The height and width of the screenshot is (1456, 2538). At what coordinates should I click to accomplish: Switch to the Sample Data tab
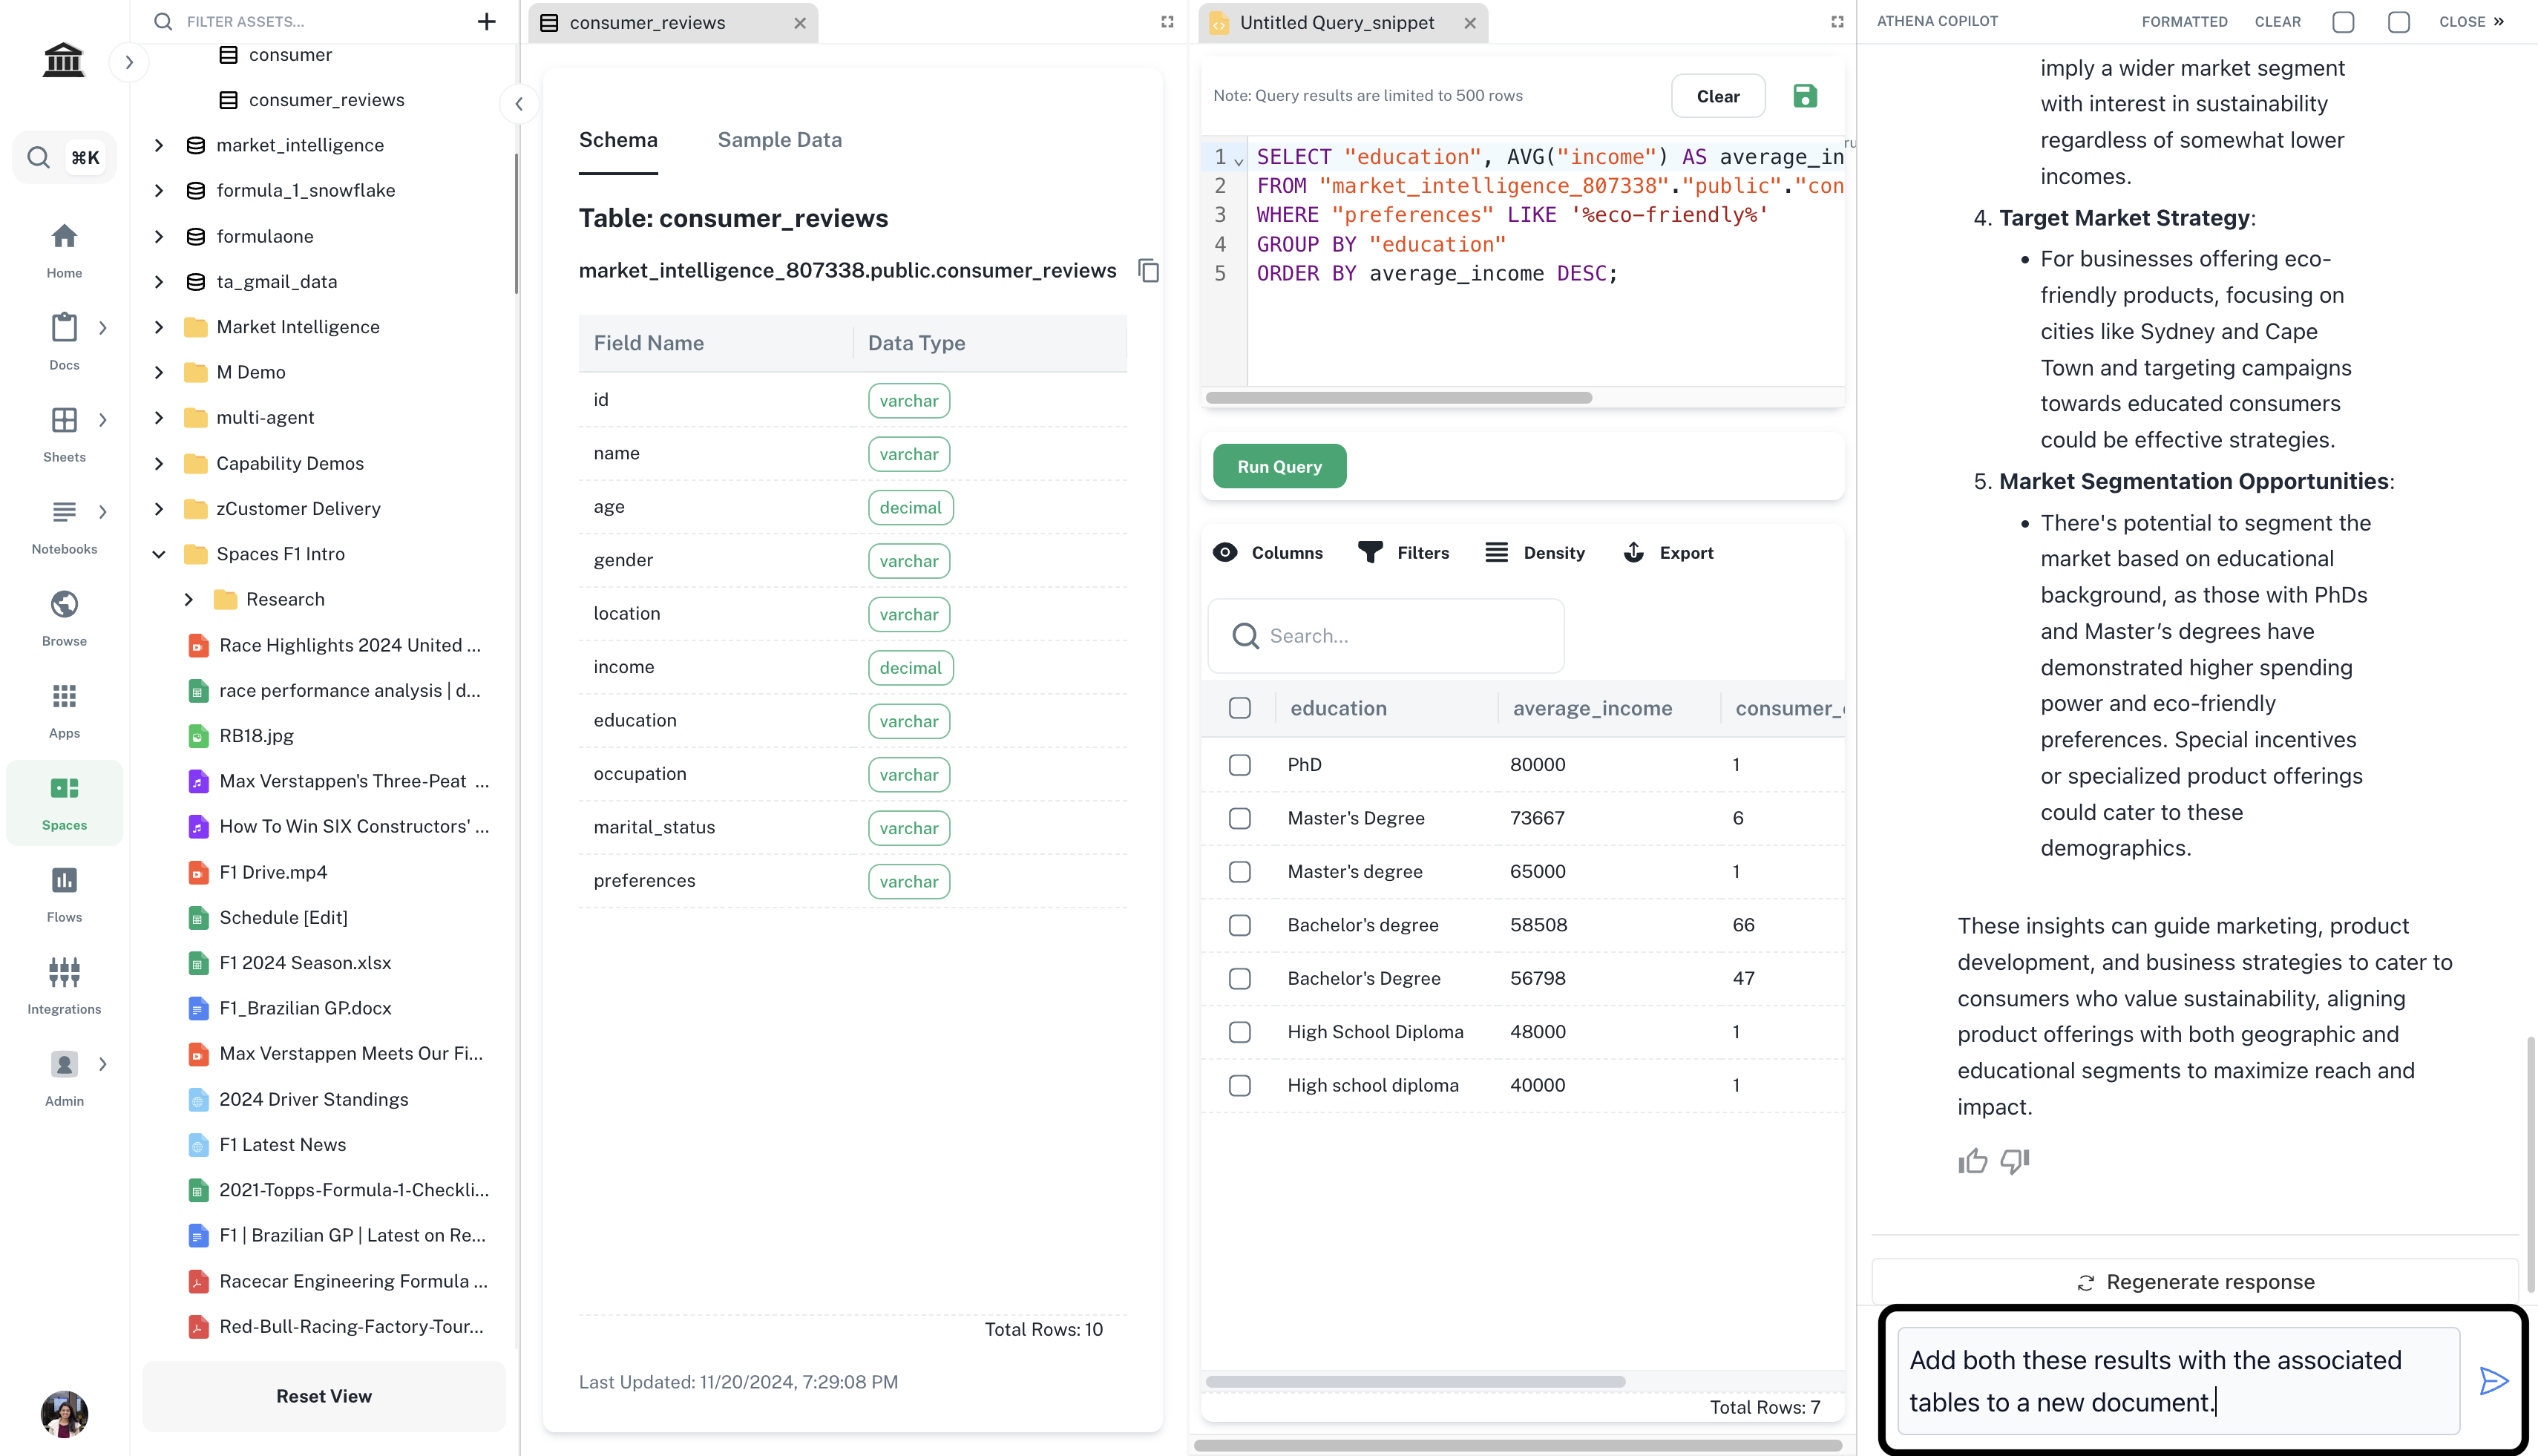click(x=779, y=140)
